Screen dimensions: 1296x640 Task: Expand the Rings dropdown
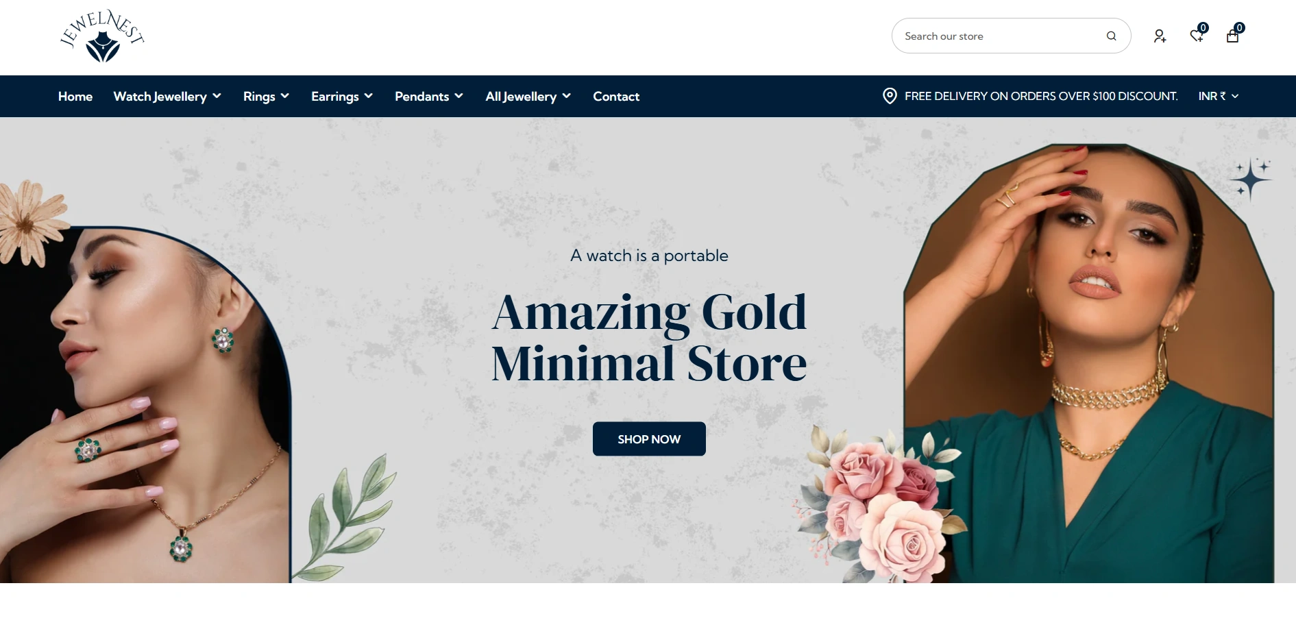click(266, 97)
